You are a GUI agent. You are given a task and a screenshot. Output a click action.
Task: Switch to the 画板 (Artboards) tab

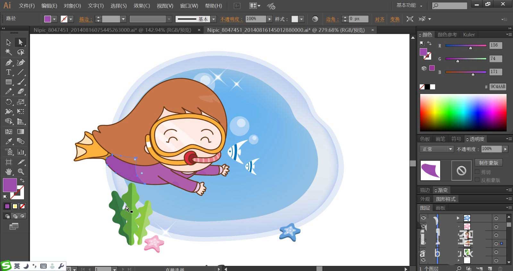[x=441, y=208]
